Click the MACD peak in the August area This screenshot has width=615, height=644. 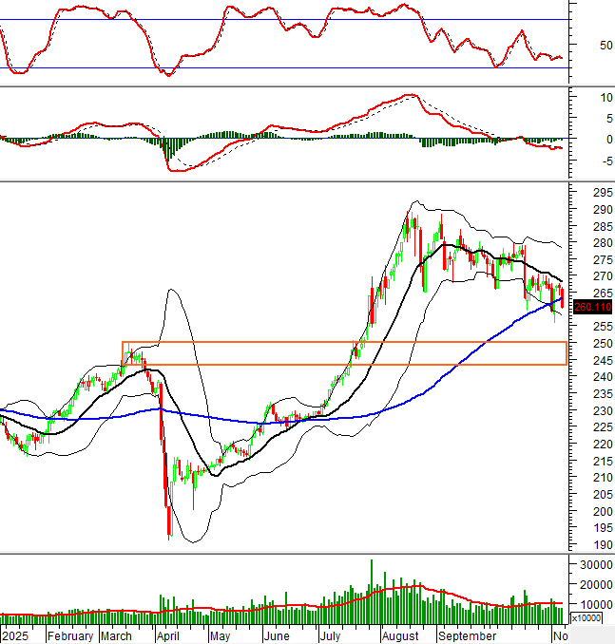pyautogui.click(x=410, y=95)
